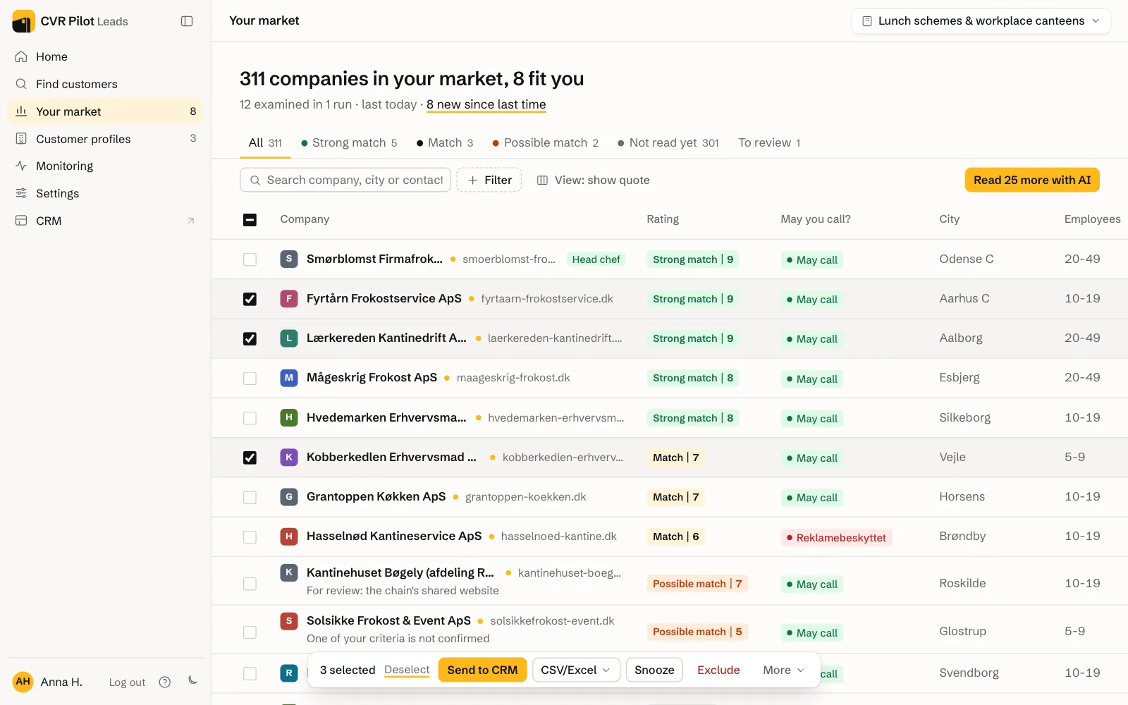Expand the More actions menu

coord(783,670)
